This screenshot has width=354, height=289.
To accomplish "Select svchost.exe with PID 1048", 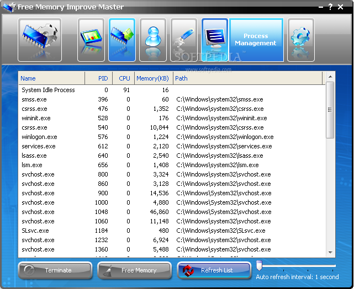I will click(172, 212).
